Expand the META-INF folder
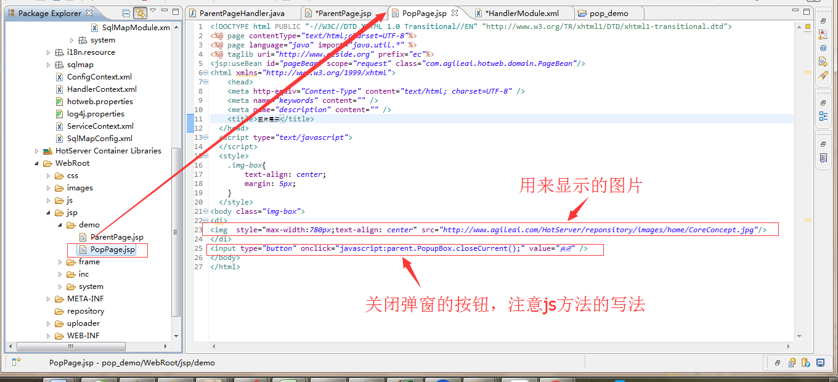Screen dimensions: 838x382 [49, 299]
